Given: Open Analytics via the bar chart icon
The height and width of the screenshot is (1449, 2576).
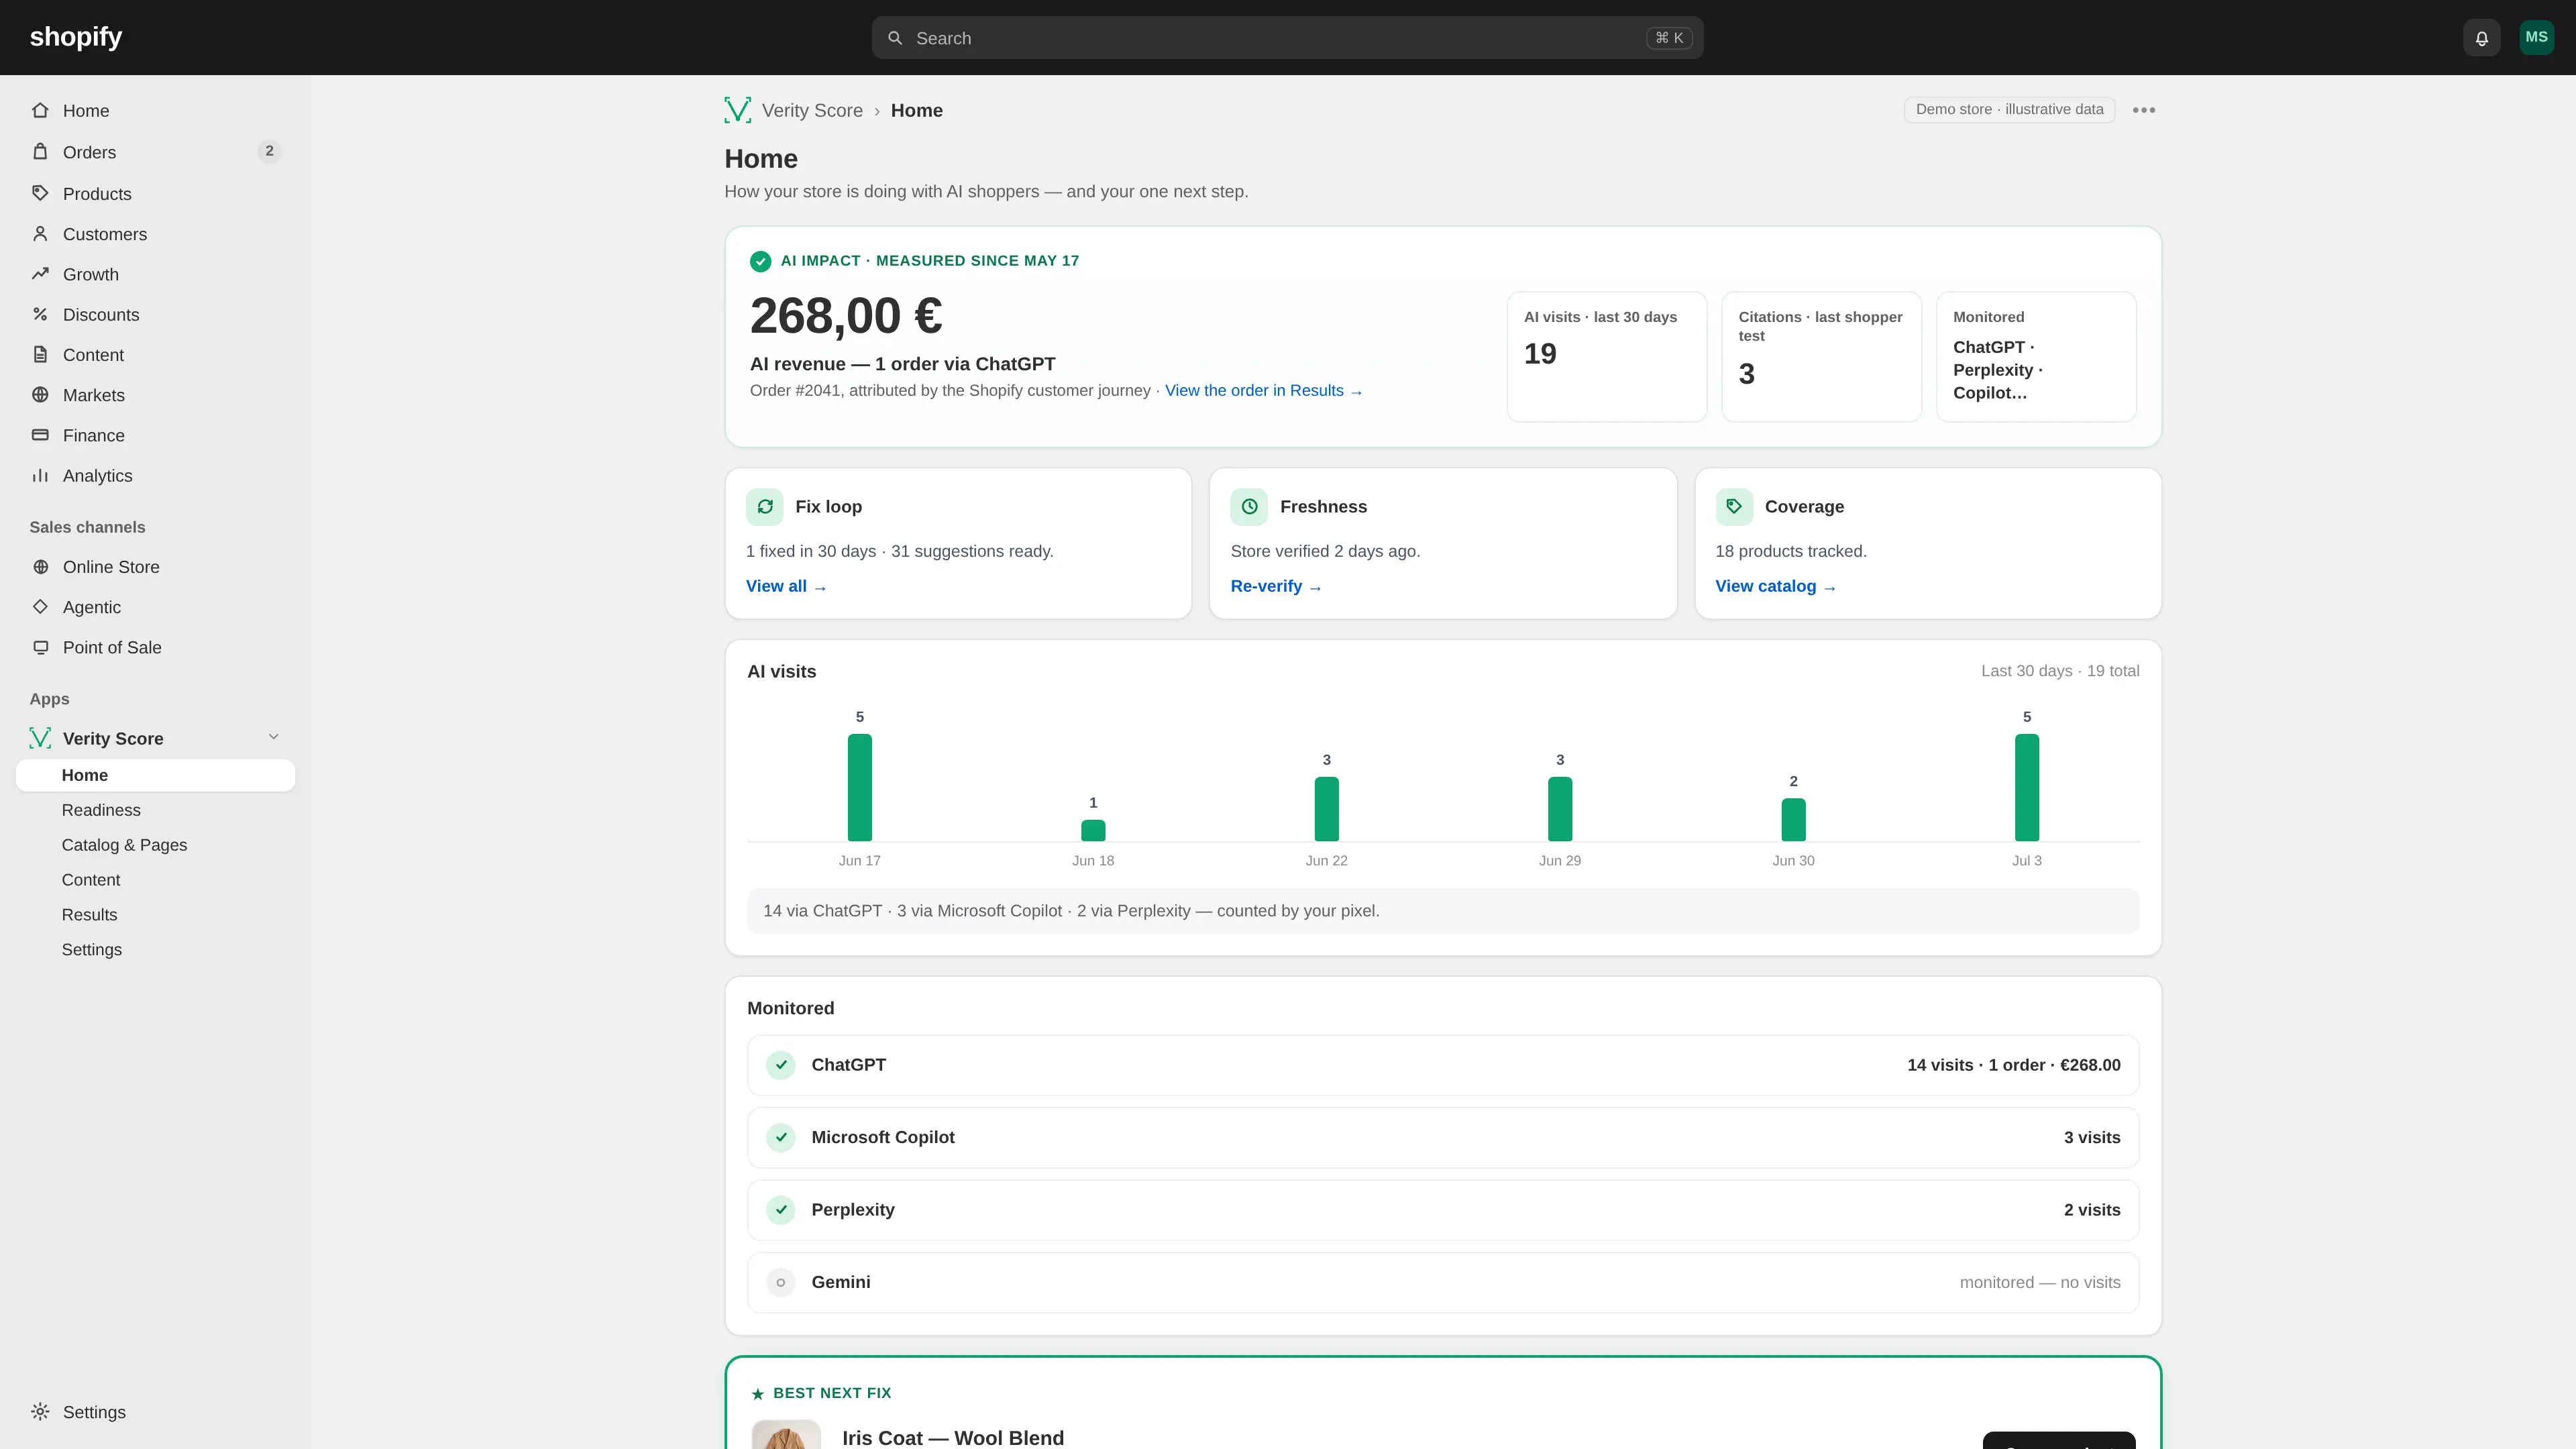Looking at the screenshot, I should click(x=40, y=475).
